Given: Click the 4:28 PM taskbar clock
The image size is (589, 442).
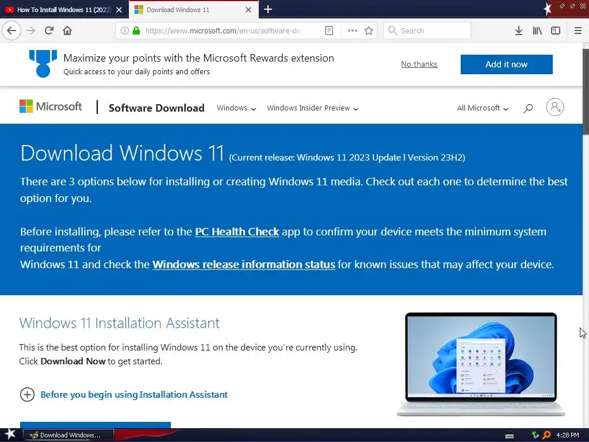Looking at the screenshot, I should [567, 435].
